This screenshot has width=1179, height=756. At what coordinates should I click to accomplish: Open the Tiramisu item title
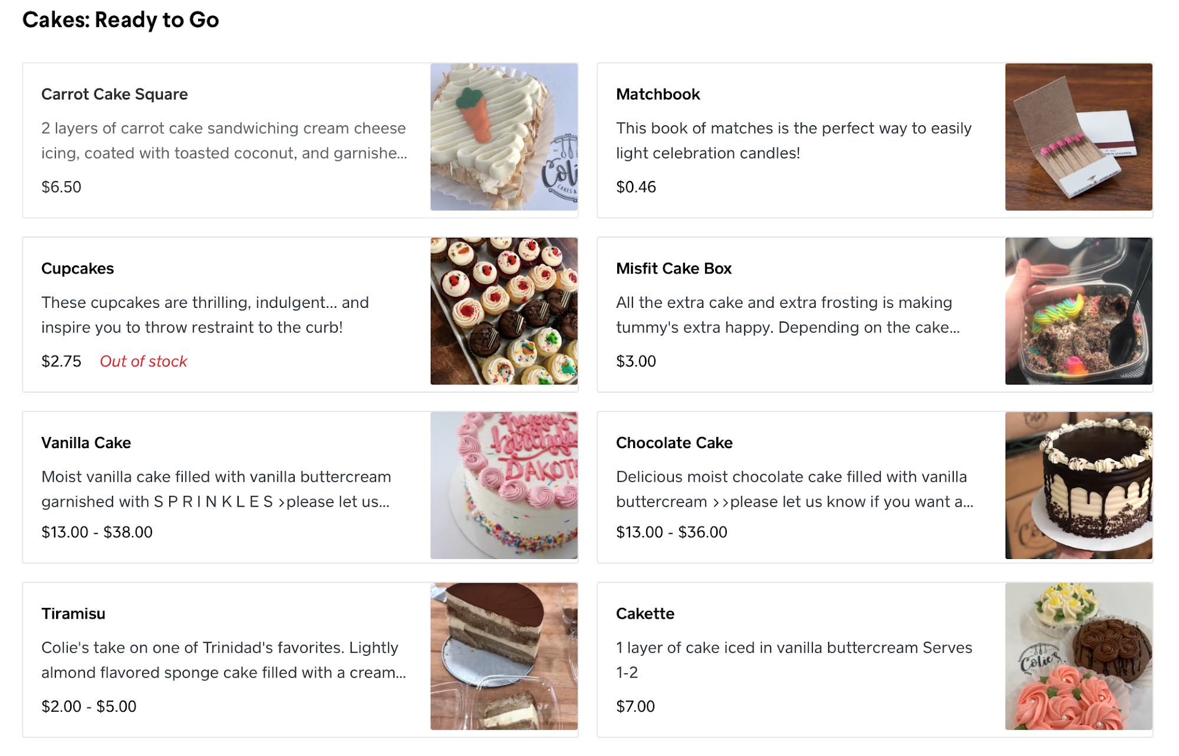point(73,614)
